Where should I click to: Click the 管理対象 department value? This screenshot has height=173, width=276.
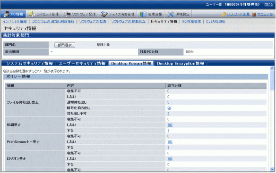103,45
